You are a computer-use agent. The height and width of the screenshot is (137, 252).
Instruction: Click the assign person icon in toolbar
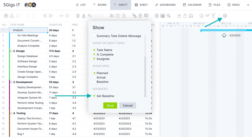pyautogui.click(x=12, y=16)
